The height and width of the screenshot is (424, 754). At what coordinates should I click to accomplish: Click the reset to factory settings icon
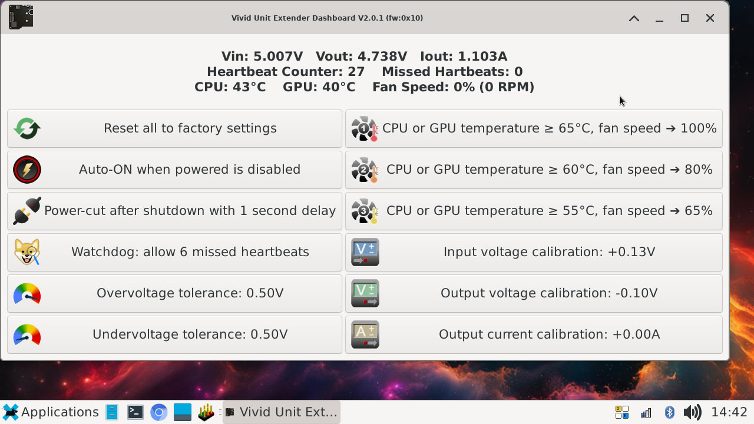coord(27,128)
